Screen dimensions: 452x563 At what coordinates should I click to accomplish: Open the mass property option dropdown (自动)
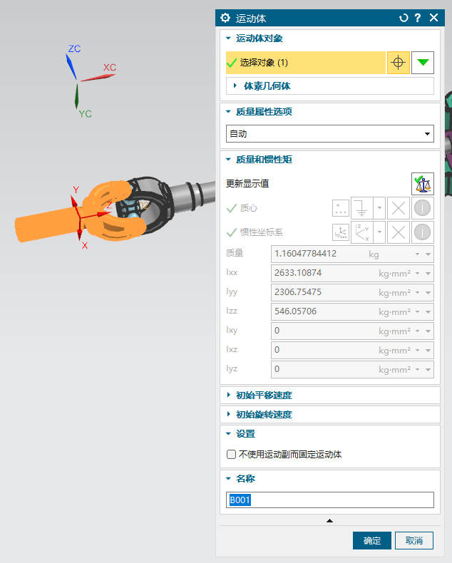click(329, 133)
